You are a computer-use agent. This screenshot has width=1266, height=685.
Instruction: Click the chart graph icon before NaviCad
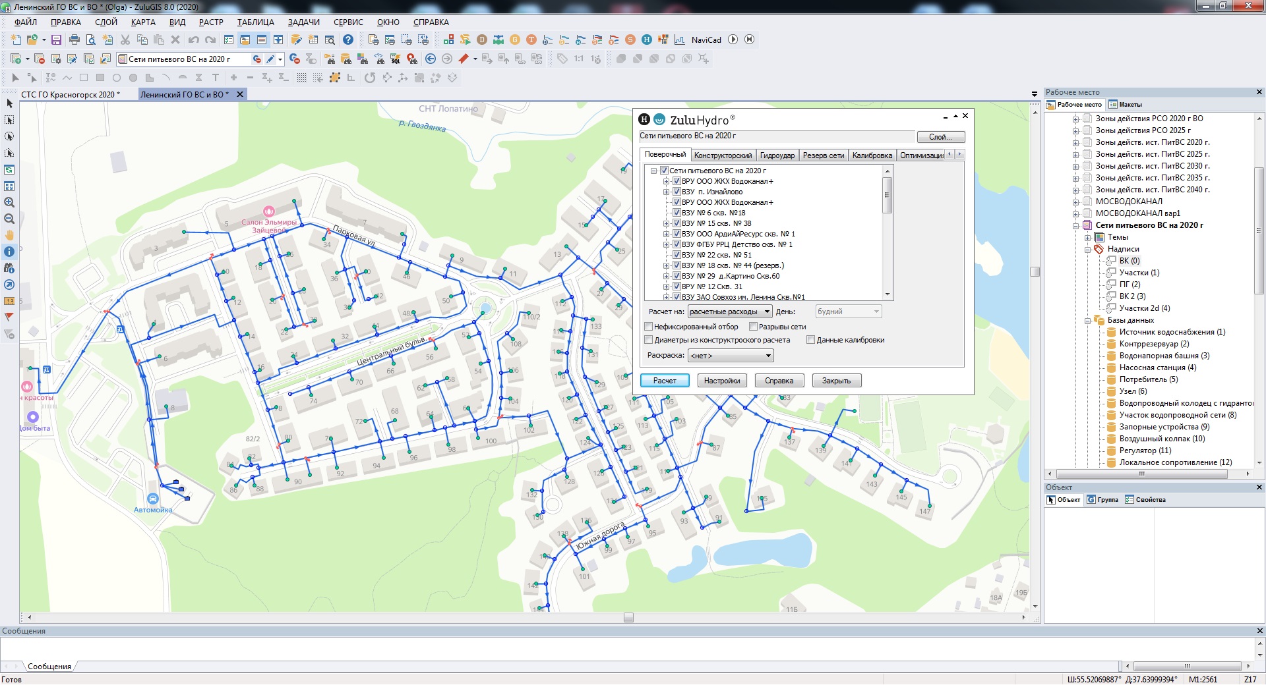pos(679,40)
